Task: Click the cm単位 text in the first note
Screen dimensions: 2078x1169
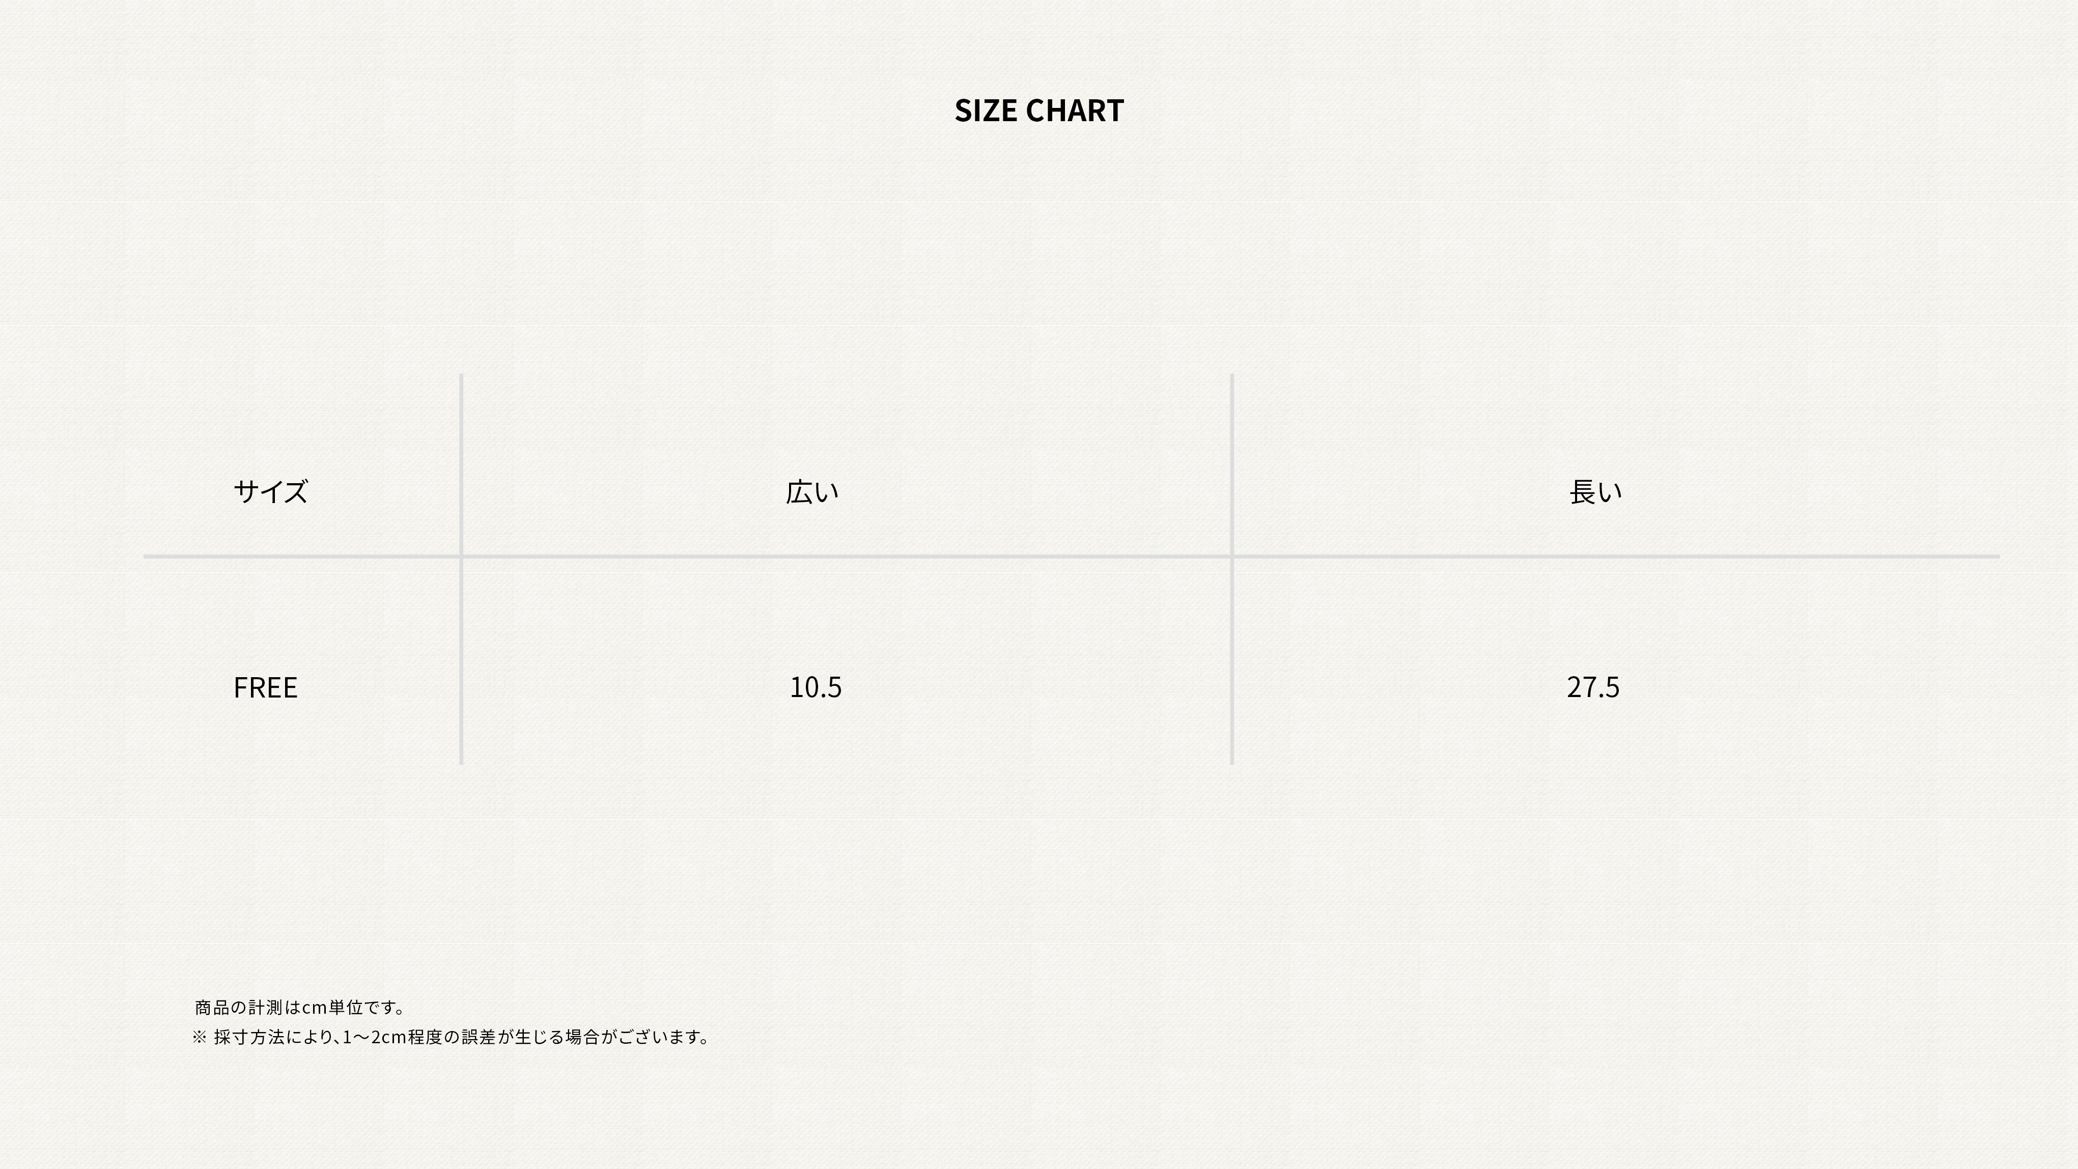Action: click(x=331, y=1007)
